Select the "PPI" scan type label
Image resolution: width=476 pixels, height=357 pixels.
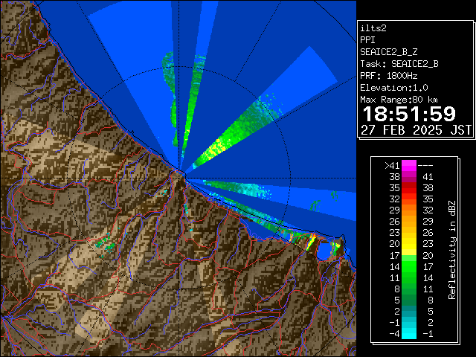coord(367,40)
